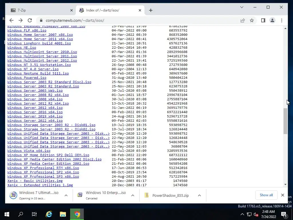Download Windows_Vista_x64.iso
Screen dimensions: 293x220
coord(29,151)
